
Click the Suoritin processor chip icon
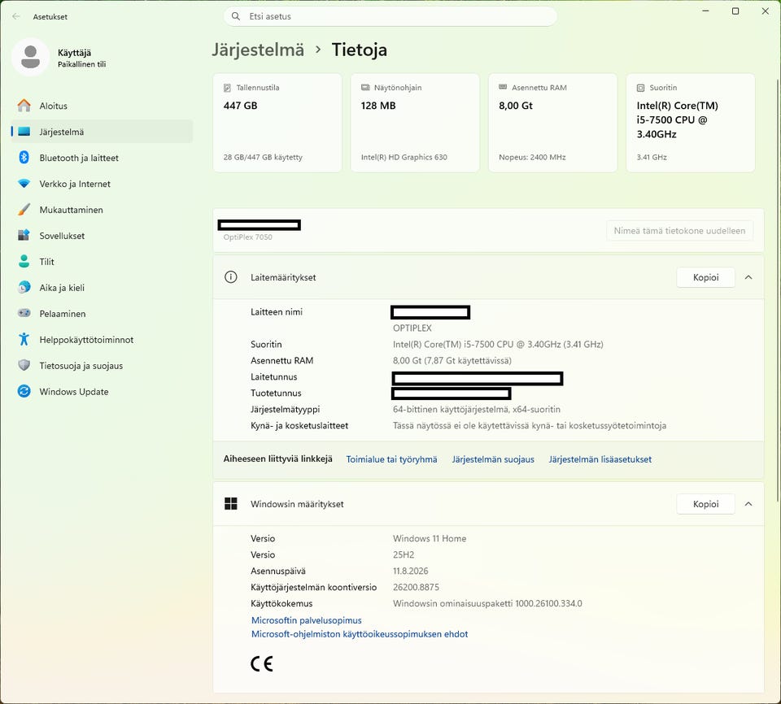pyautogui.click(x=640, y=88)
